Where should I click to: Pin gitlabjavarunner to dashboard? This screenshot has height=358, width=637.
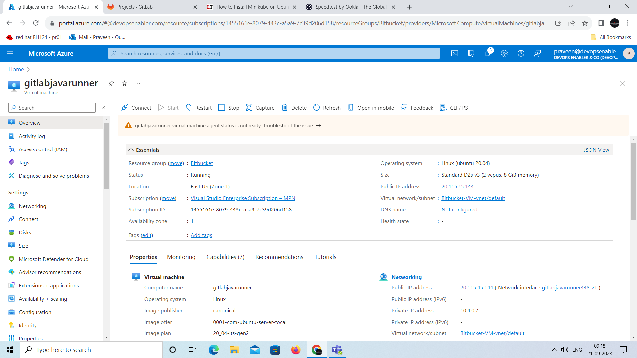[111, 83]
